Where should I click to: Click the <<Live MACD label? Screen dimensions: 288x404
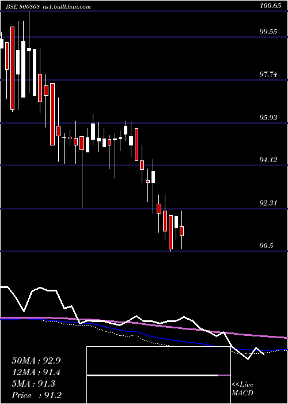click(242, 389)
